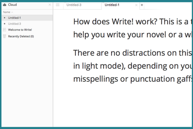
Task: Click the document icon beside Welcome to Write!
Action: (4, 30)
